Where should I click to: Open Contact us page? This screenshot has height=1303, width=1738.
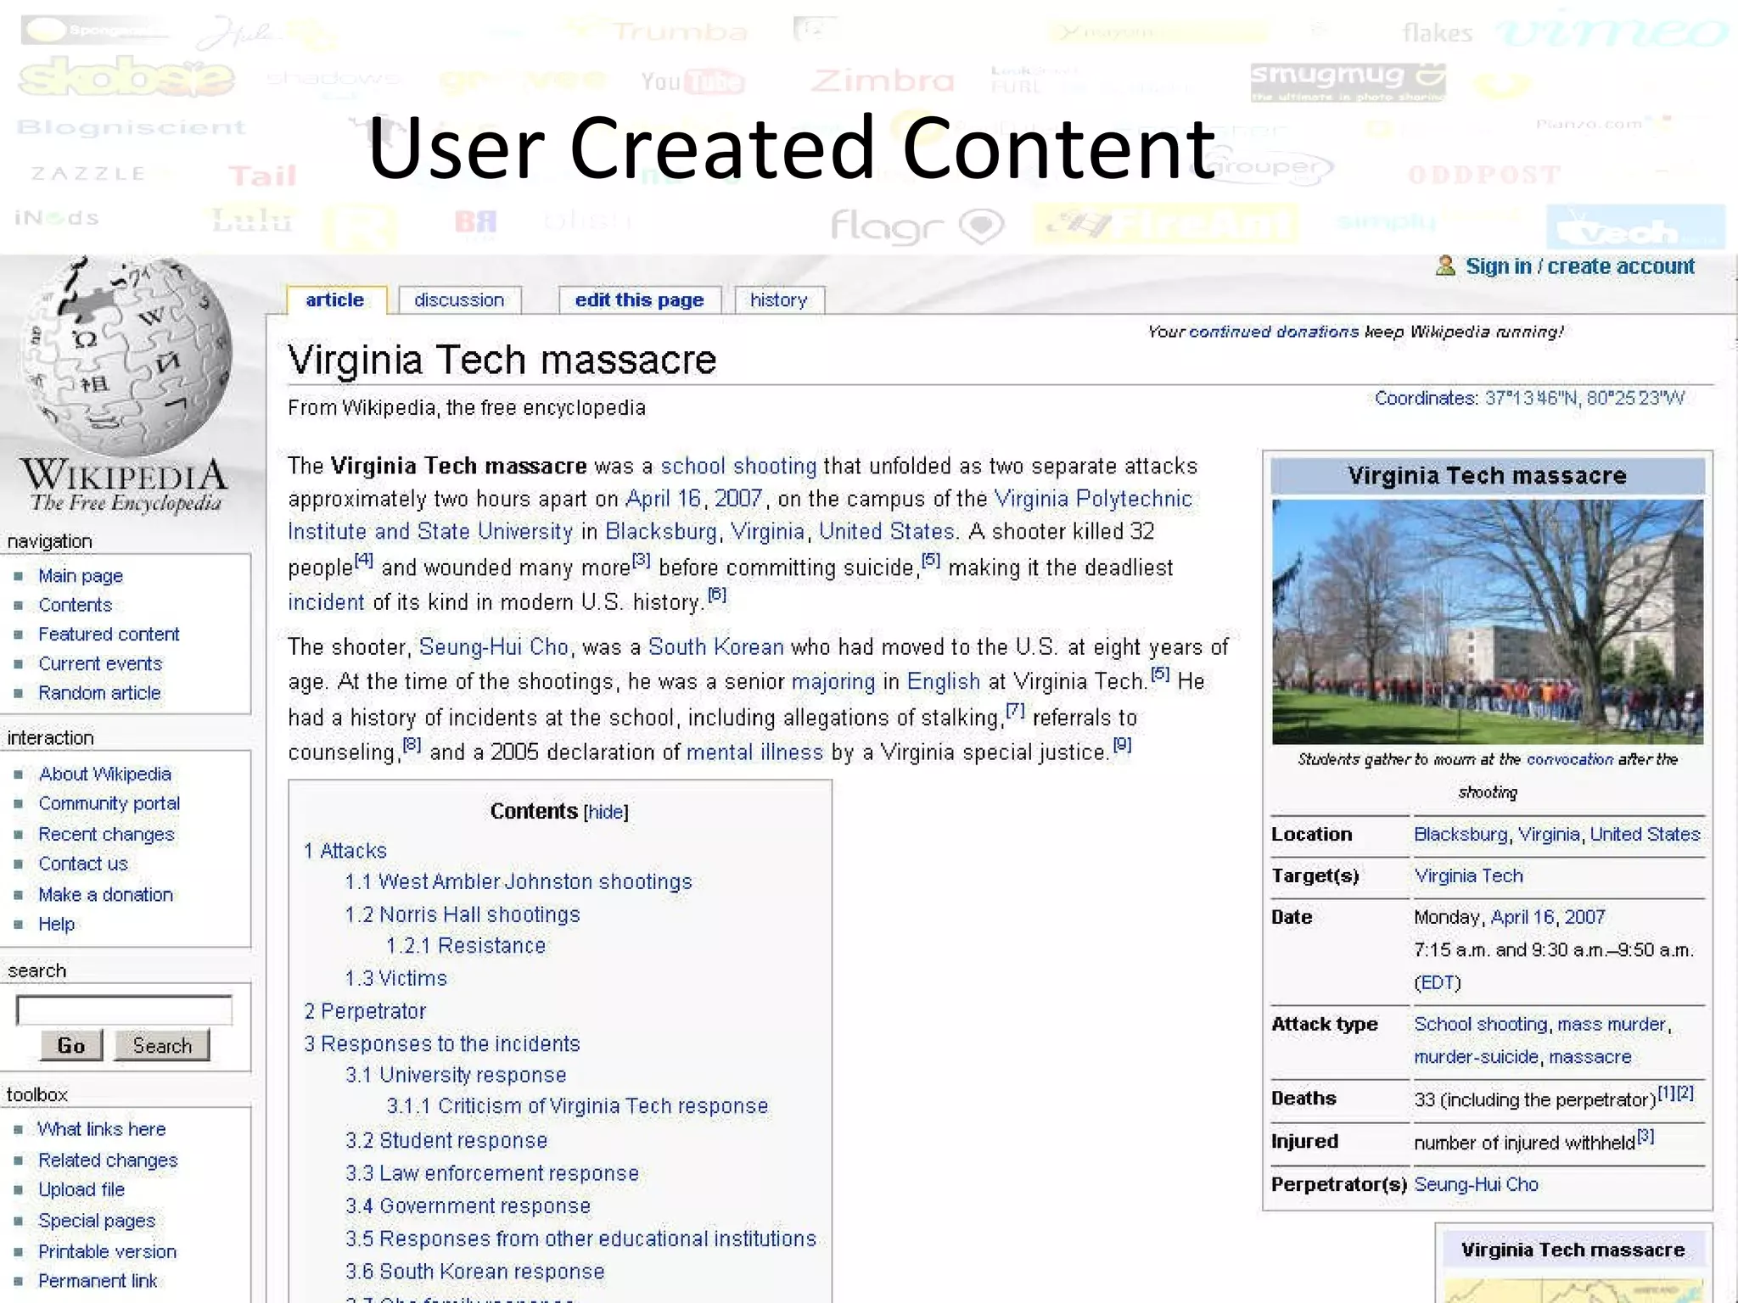pyautogui.click(x=83, y=864)
